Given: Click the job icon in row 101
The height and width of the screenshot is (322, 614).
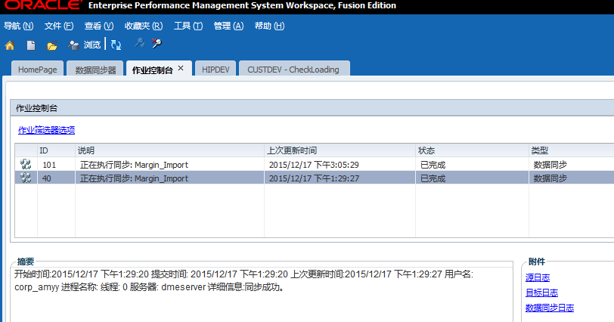Looking at the screenshot, I should pyautogui.click(x=26, y=164).
